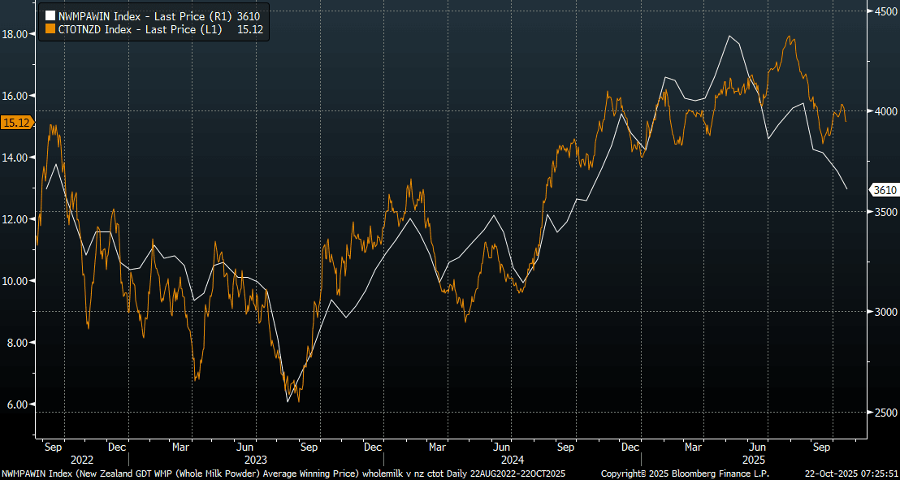Screen dimensions: 900x480
Task: Click the 3000 label on right axis
Action: click(x=885, y=312)
